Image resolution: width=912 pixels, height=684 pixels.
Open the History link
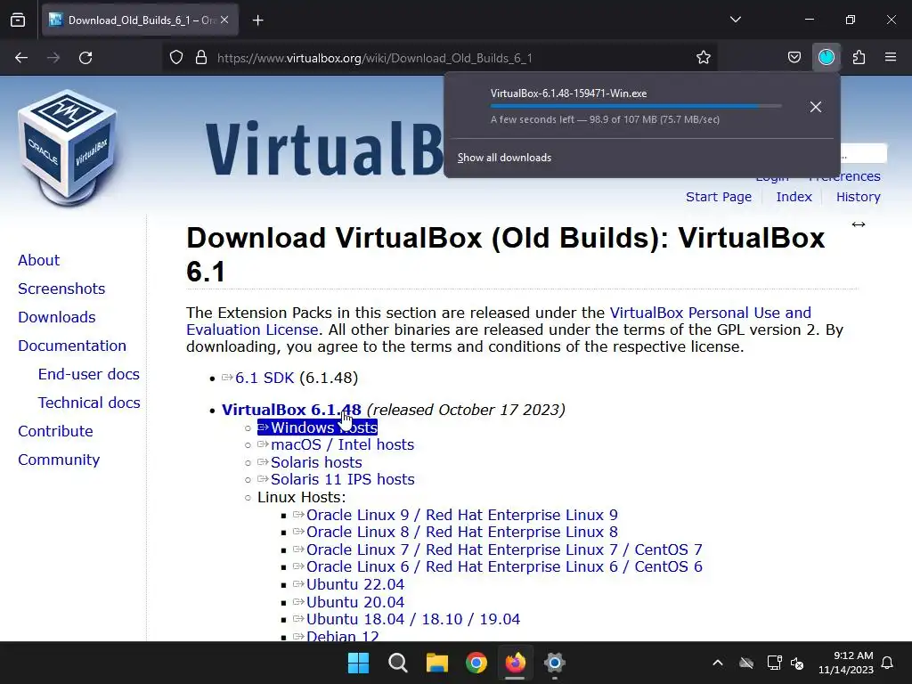pyautogui.click(x=858, y=197)
